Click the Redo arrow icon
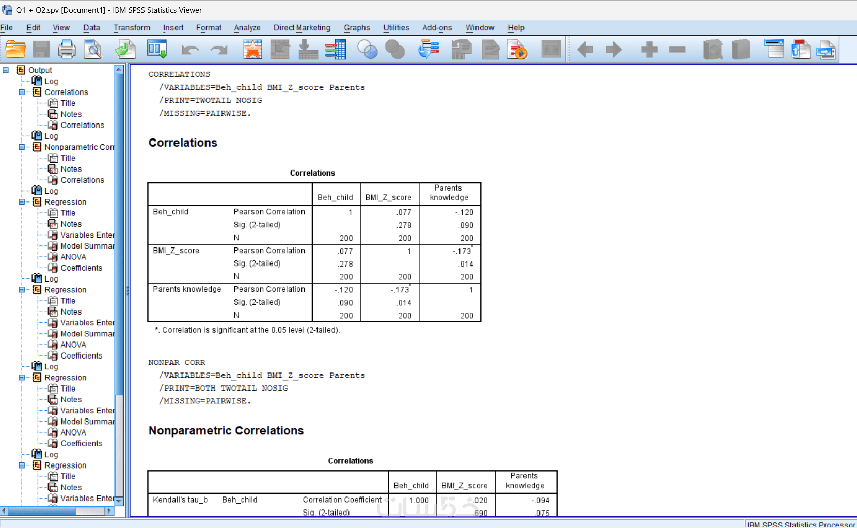This screenshot has width=857, height=528. pyautogui.click(x=219, y=50)
